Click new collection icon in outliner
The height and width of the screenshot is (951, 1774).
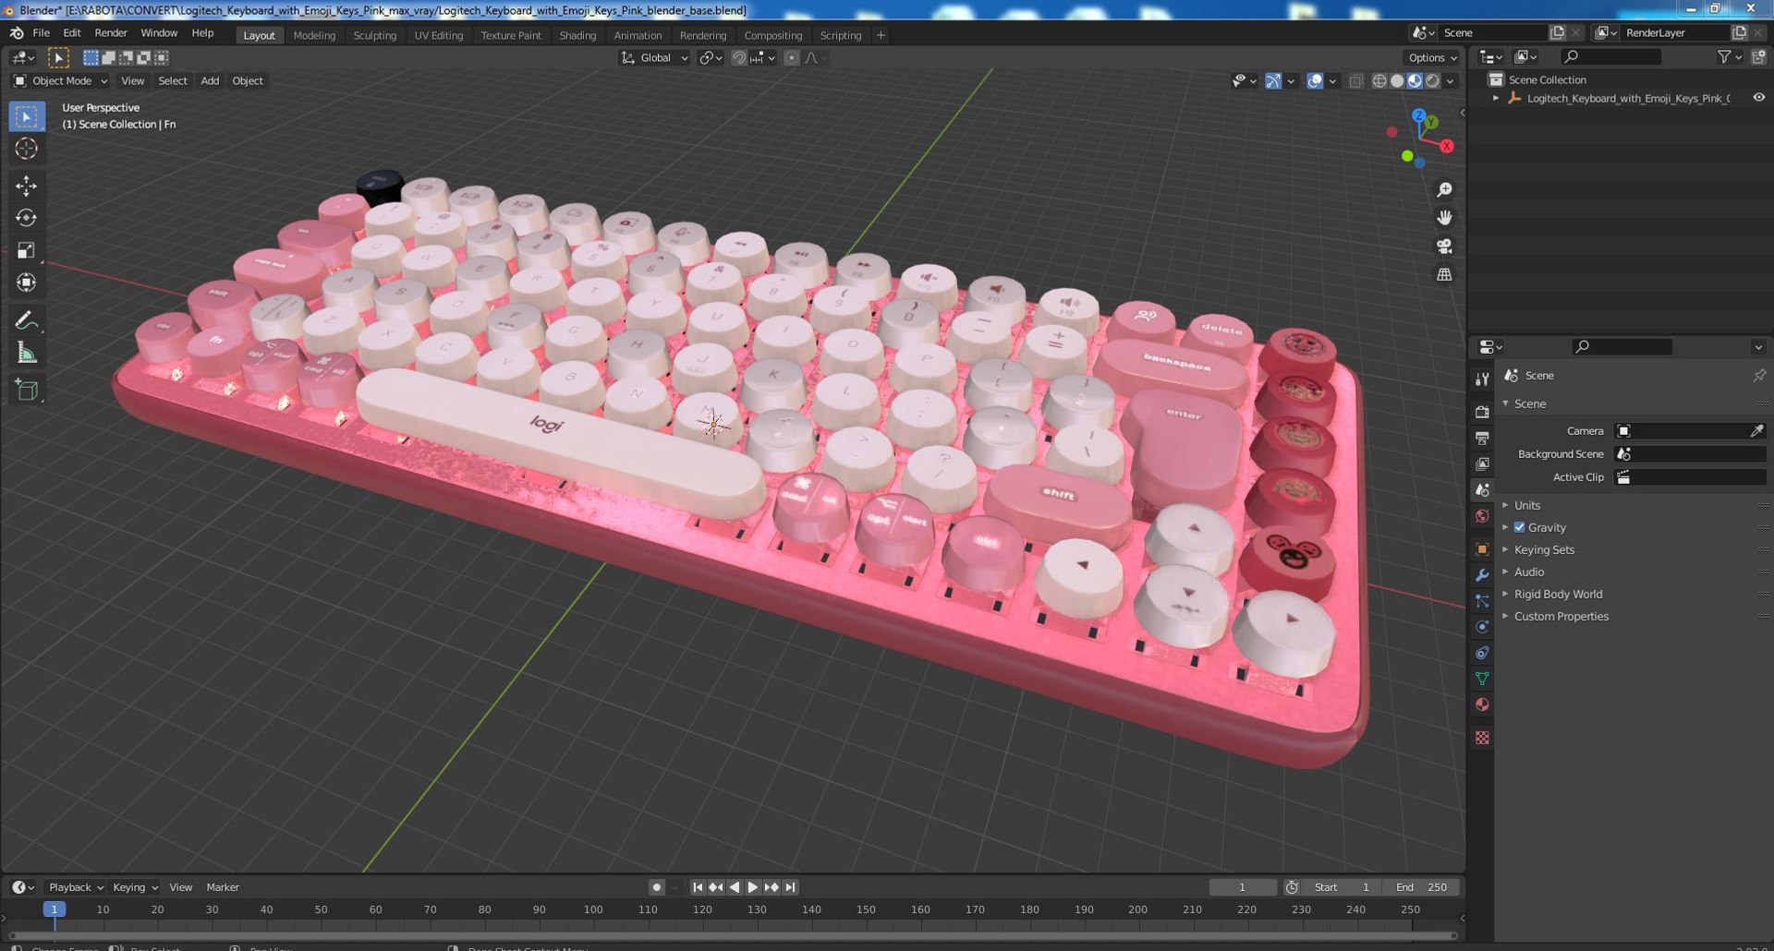pyautogui.click(x=1758, y=57)
